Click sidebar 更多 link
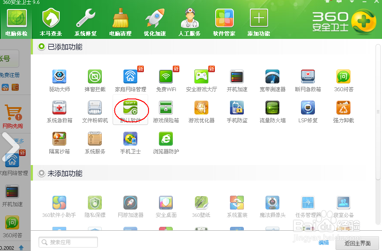 coord(19,141)
